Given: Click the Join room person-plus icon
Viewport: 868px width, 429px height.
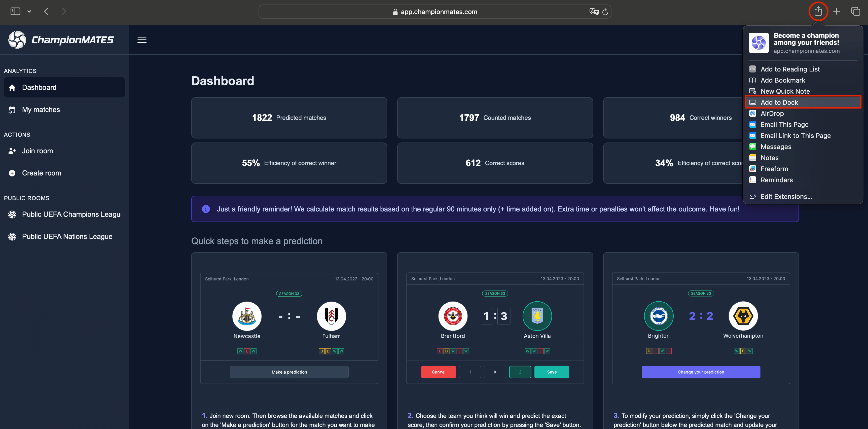Looking at the screenshot, I should point(12,151).
